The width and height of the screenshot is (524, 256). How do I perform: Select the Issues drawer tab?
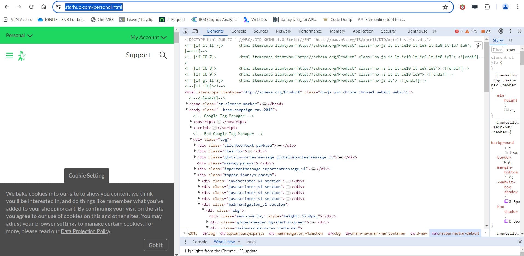250,242
